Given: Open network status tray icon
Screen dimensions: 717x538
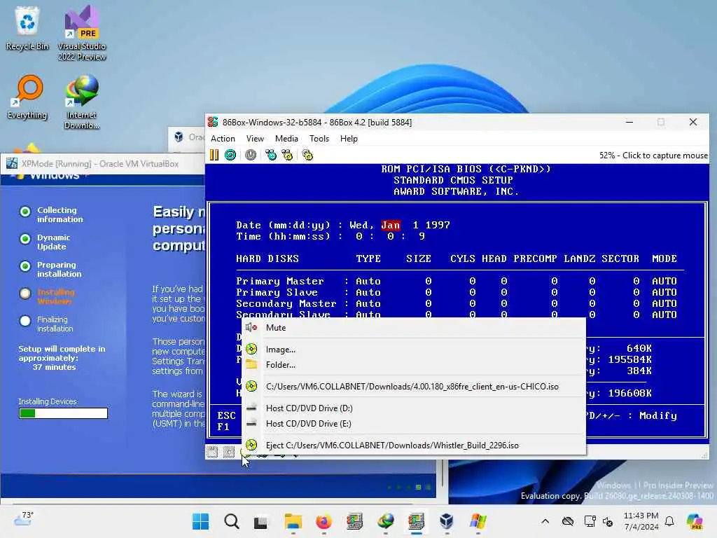Looking at the screenshot, I should [590, 521].
